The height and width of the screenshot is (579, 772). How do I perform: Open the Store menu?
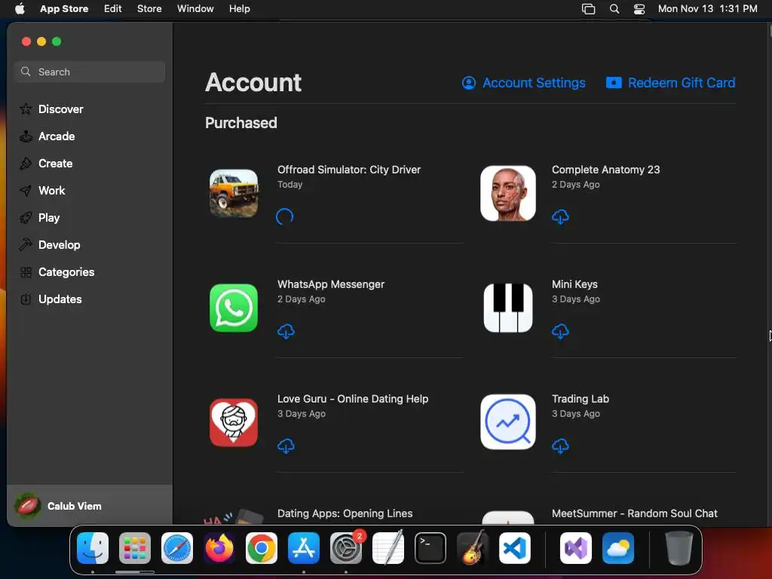pos(149,9)
